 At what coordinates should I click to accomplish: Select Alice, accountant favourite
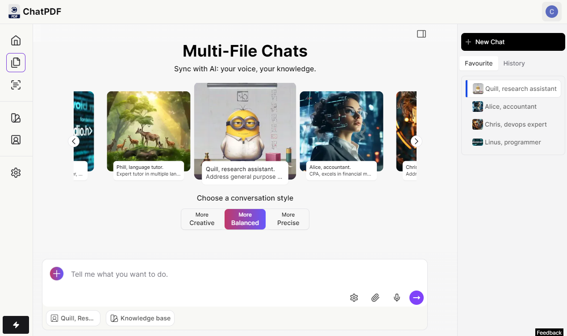click(513, 107)
